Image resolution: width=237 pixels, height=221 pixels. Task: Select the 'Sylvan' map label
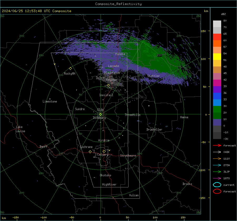pos(101,78)
